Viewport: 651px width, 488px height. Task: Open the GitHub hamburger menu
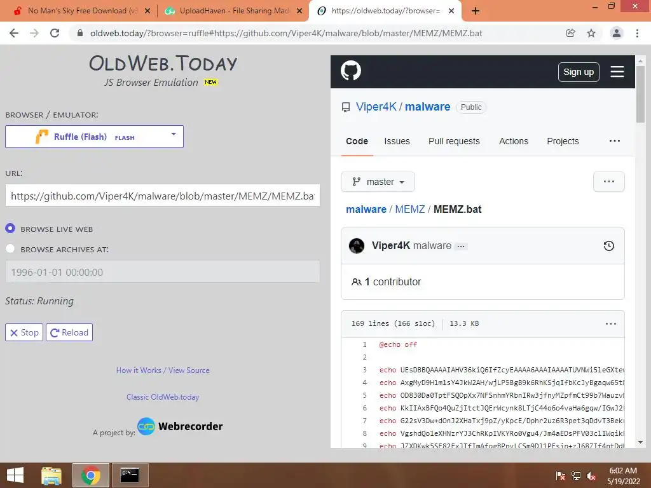pyautogui.click(x=617, y=71)
